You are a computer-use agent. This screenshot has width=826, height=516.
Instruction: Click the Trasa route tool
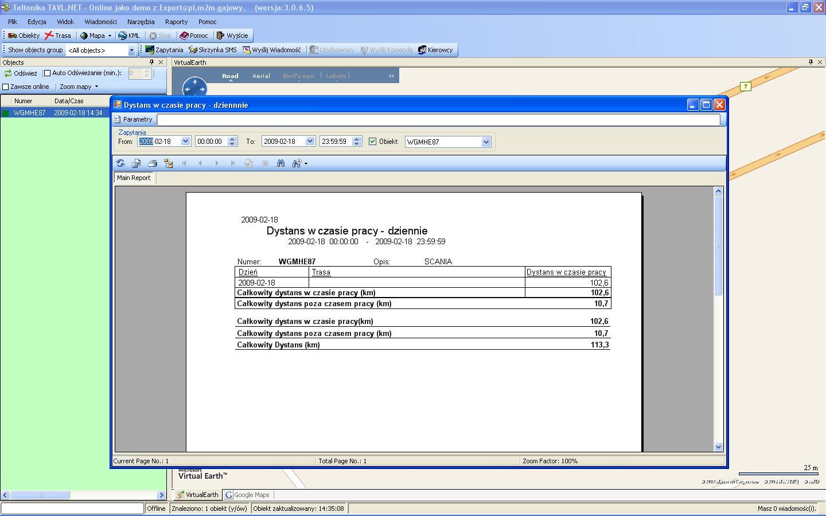(58, 36)
